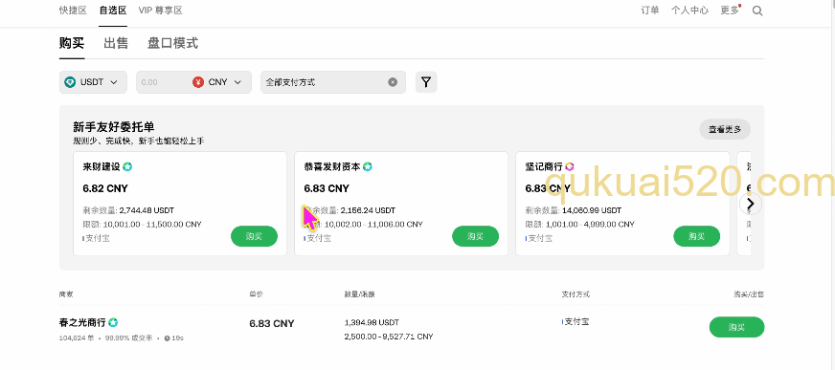
Task: Switch to the VIP 尊享区 tab
Action: pyautogui.click(x=160, y=11)
